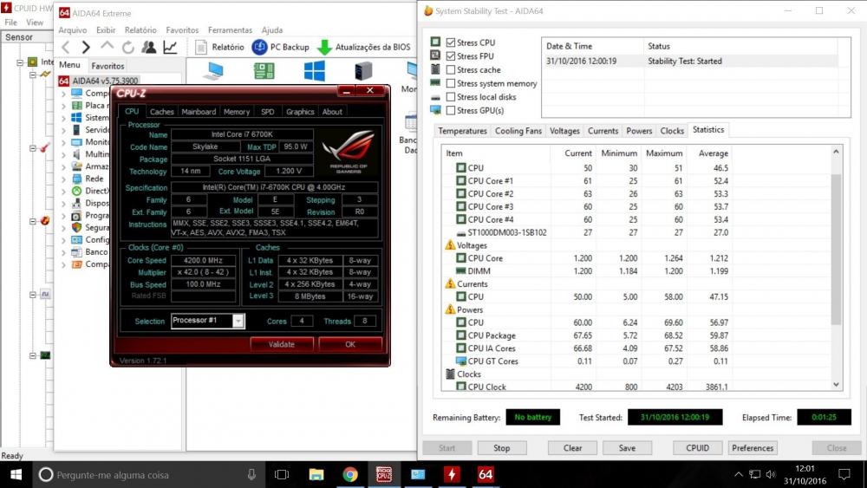Viewport: 867px width, 488px height.
Task: Open the Windows logo category icon
Action: click(x=314, y=70)
